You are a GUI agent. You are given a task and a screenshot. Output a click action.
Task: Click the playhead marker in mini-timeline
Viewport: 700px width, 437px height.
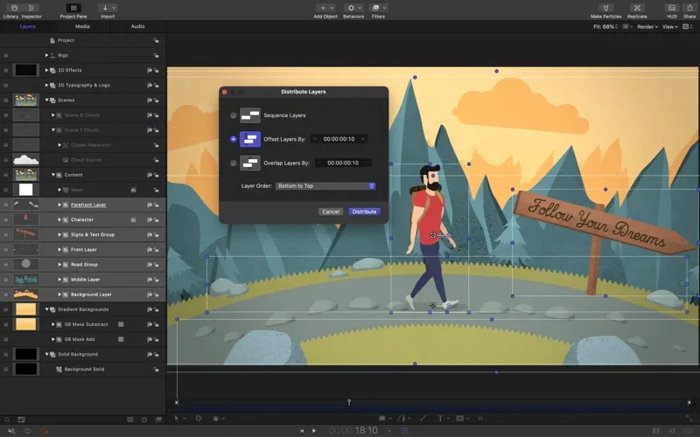coord(349,402)
